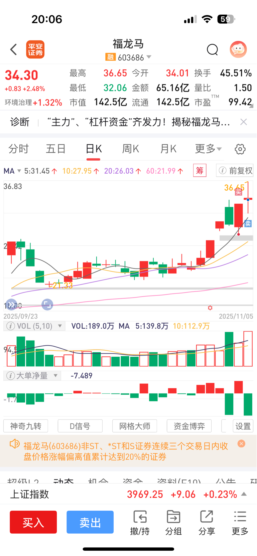Toggle the 前复权 adjustment option
Screen dimensions: 257x556
point(235,171)
